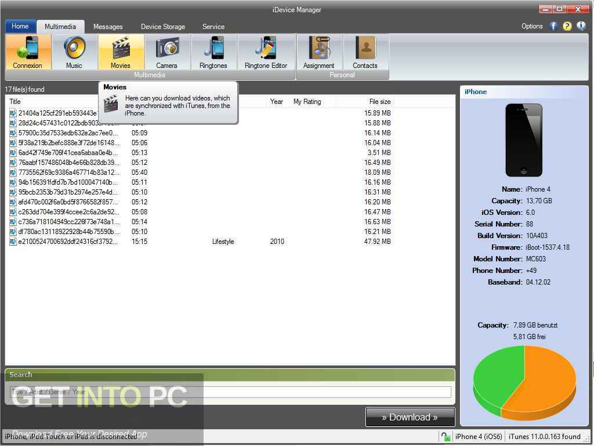This screenshot has width=594, height=446.
Task: Click the 2010 year cell
Action: point(277,241)
